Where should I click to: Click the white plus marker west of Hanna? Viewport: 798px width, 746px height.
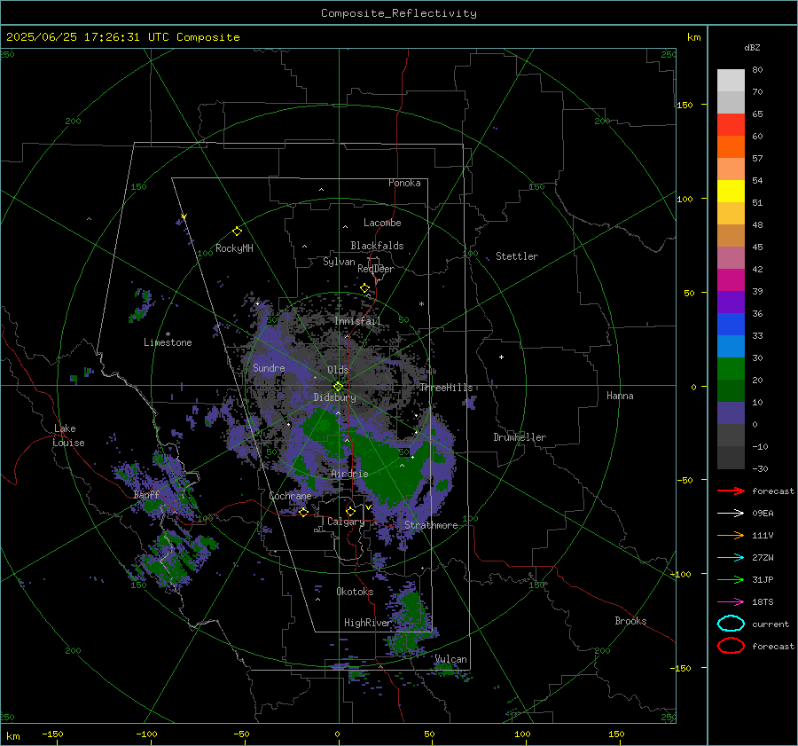point(501,357)
